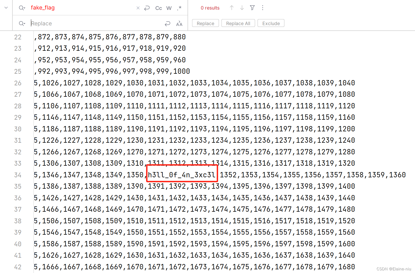Click the Replace All button

(238, 23)
